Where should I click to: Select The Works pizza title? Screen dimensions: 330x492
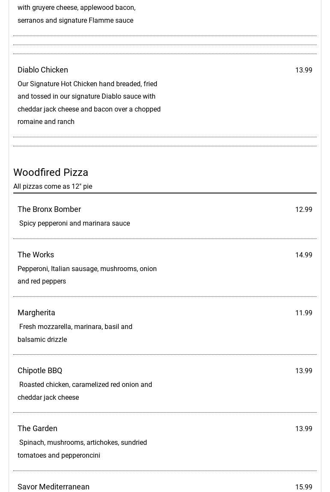(x=36, y=255)
